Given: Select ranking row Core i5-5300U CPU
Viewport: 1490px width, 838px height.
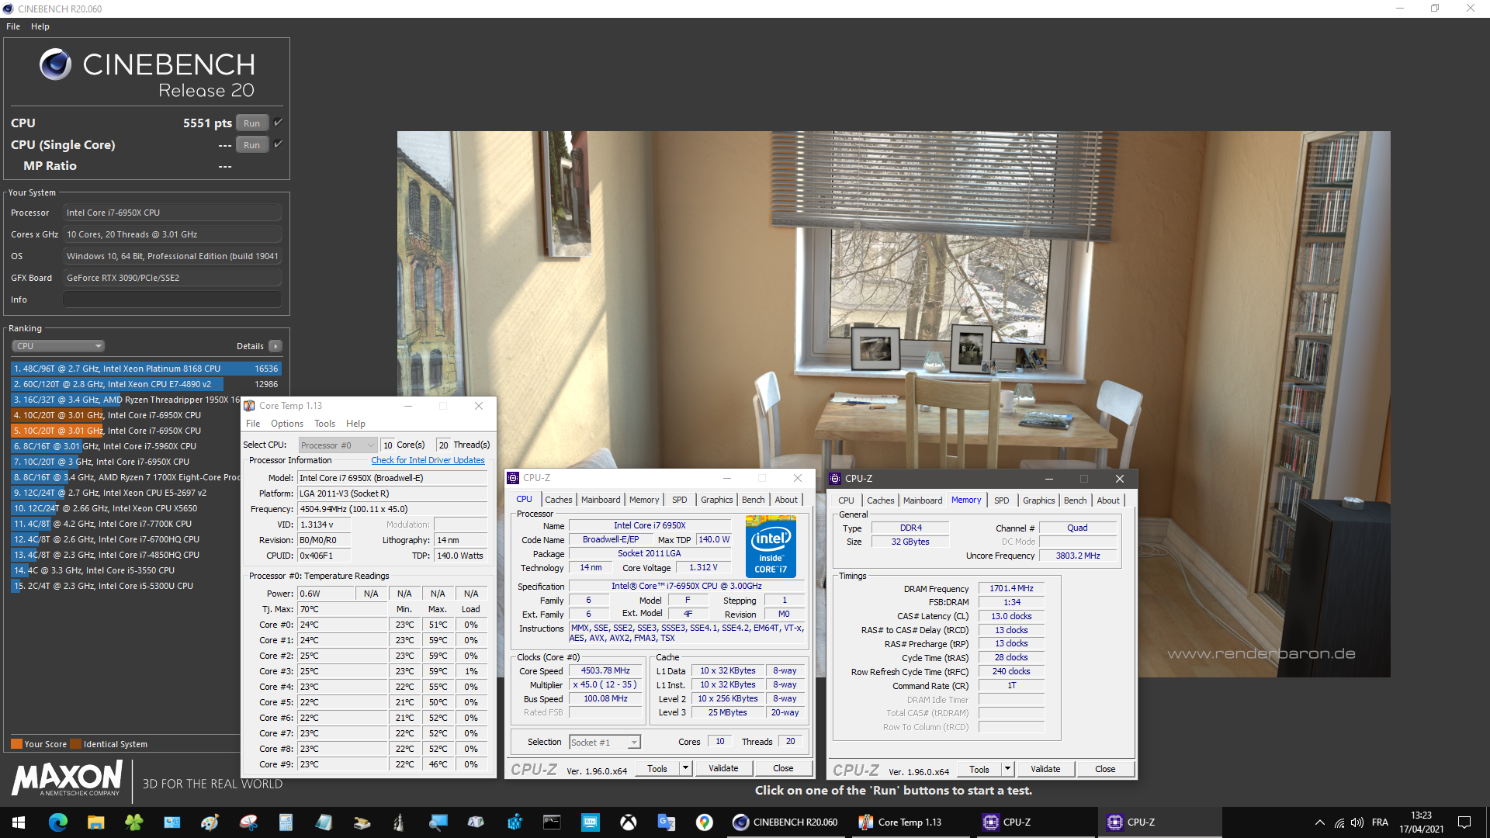Looking at the screenshot, I should 126,586.
